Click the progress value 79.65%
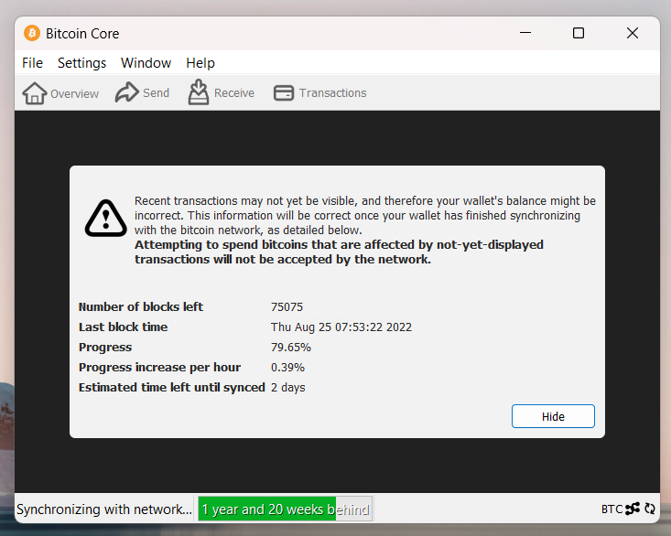671x536 pixels. point(290,347)
